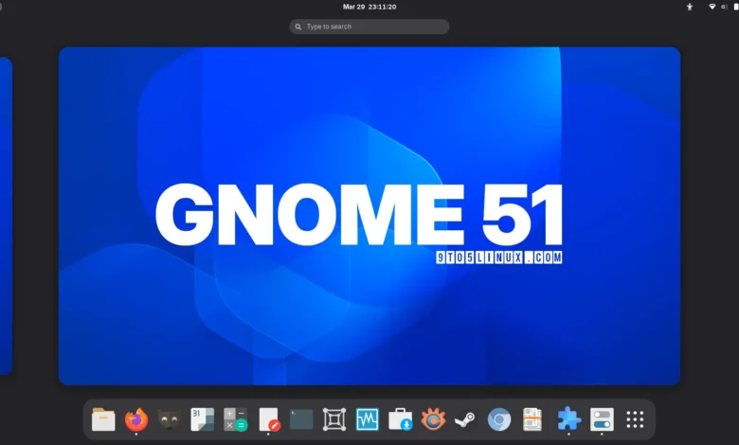Viewport: 739px width, 445px height.
Task: Click the volume speaker icon in top bar
Action: pyautogui.click(x=724, y=7)
